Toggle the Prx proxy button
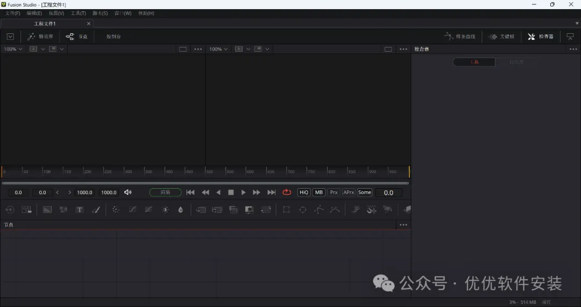The width and height of the screenshot is (581, 307). pyautogui.click(x=334, y=192)
